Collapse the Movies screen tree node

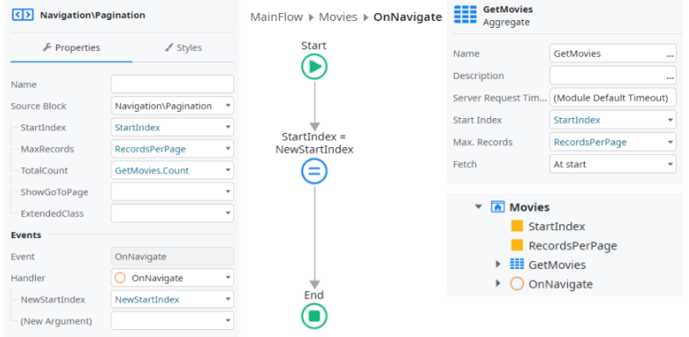[x=479, y=207]
